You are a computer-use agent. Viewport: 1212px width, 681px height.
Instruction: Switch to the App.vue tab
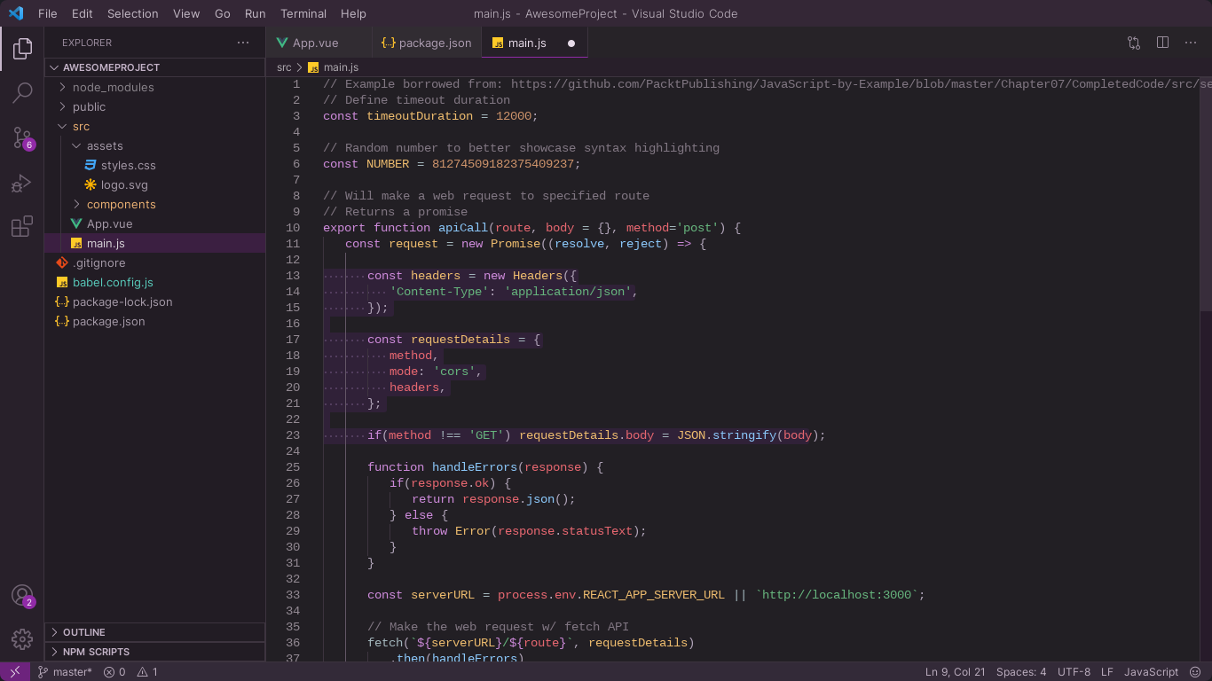pyautogui.click(x=319, y=43)
